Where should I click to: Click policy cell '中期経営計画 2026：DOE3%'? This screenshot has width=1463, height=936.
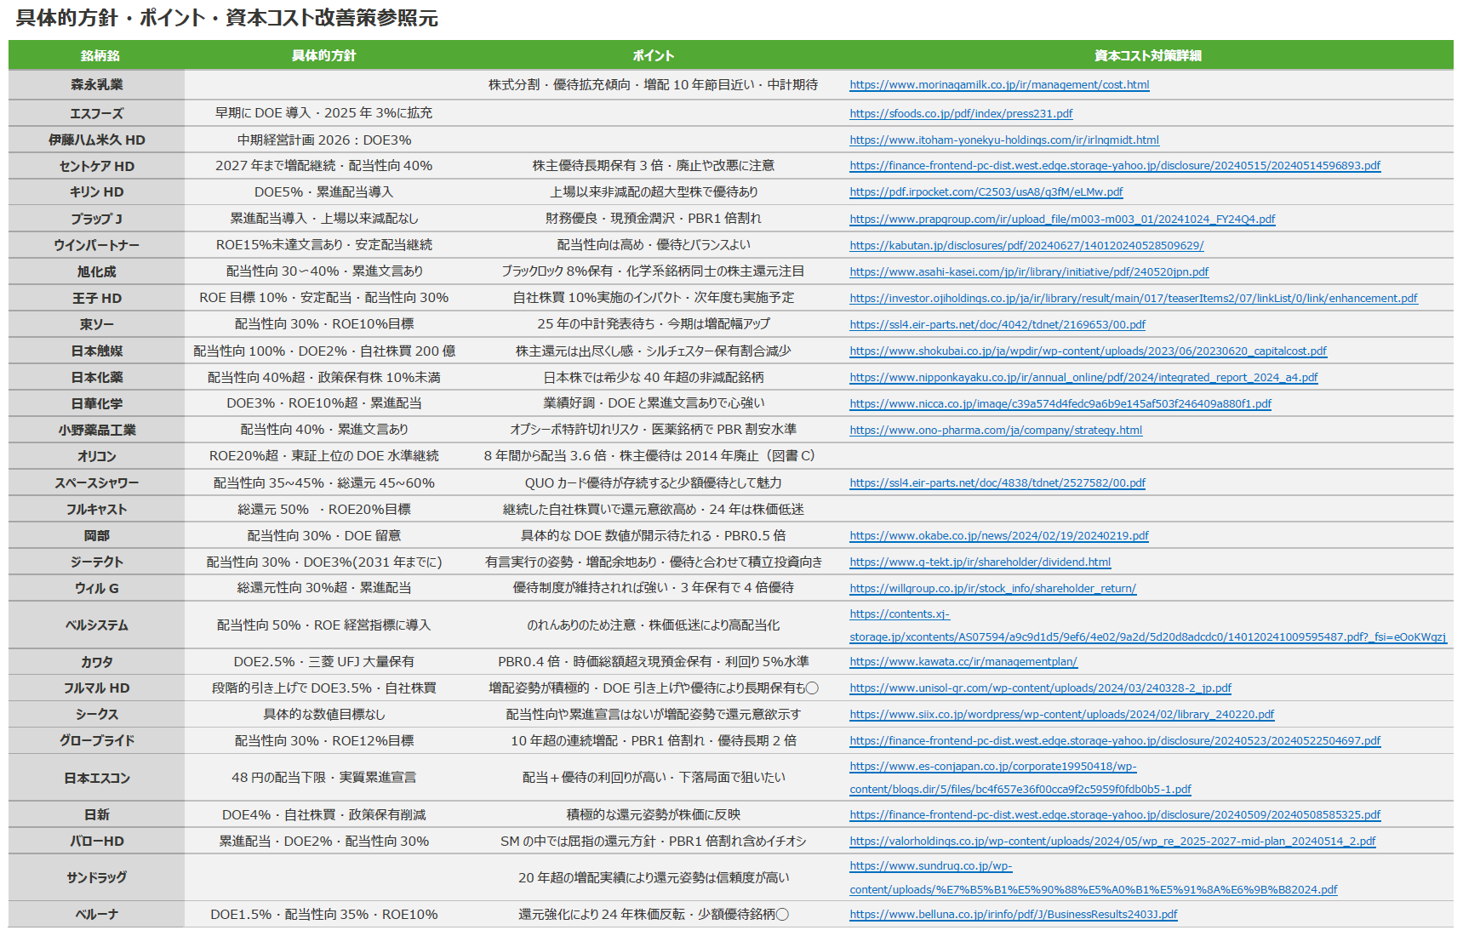click(x=324, y=140)
